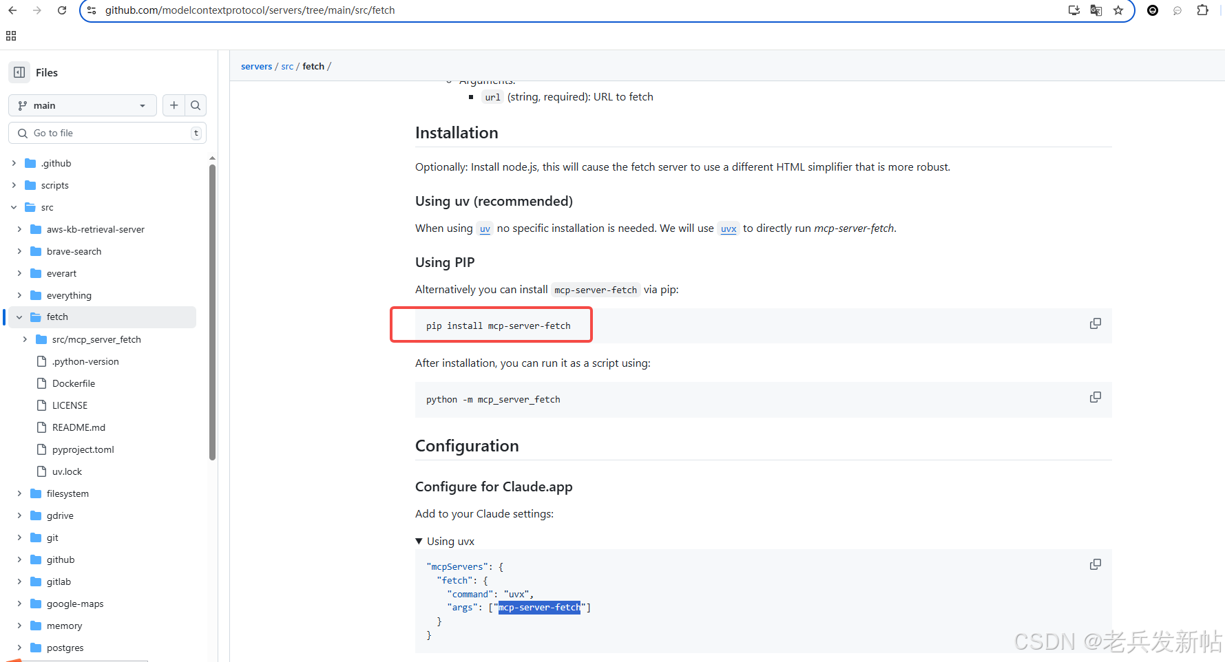1225x662 pixels.
Task: Expand the aws-kb-retrieval-server folder
Action: pos(19,229)
